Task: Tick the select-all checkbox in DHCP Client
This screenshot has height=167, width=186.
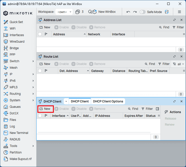Action: click(x=40, y=116)
